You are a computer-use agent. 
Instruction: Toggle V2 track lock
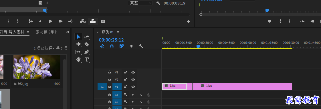click(110, 79)
